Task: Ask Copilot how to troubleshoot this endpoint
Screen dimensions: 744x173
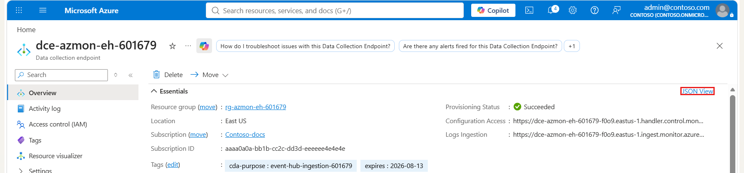Action: [x=305, y=46]
